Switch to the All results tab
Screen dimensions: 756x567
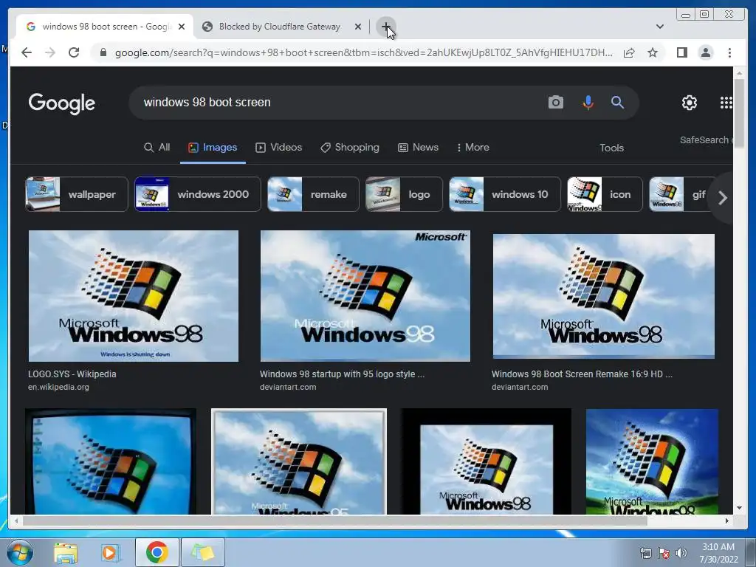coord(157,148)
